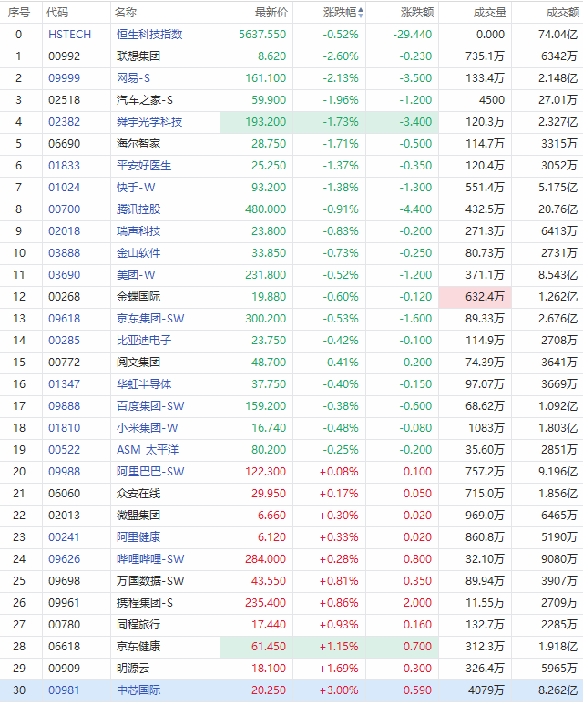Select stock name 同程旅行
The width and height of the screenshot is (583, 705).
coord(138,625)
